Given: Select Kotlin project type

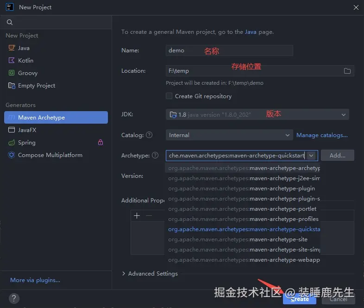Looking at the screenshot, I should point(56,61).
